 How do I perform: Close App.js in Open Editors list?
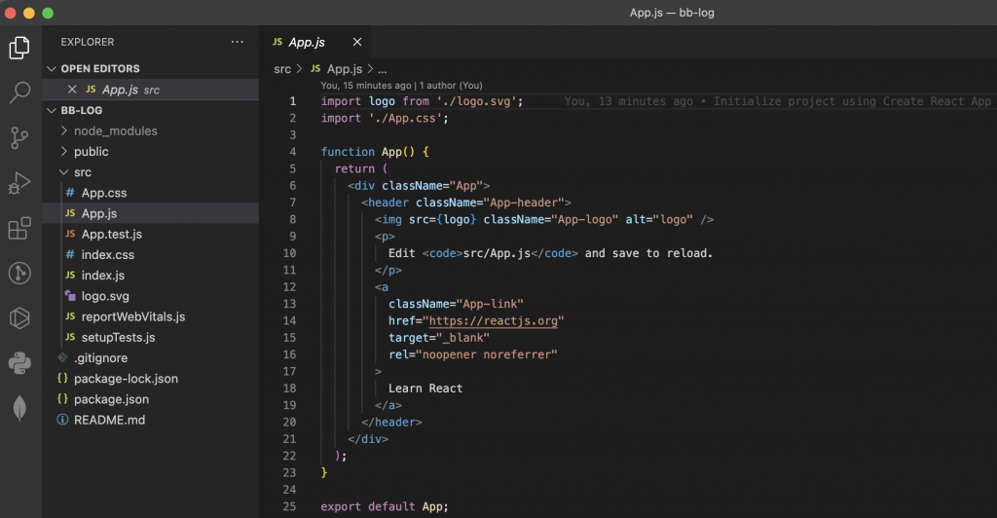72,90
